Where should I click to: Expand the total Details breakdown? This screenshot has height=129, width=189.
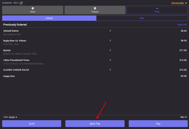point(13,117)
